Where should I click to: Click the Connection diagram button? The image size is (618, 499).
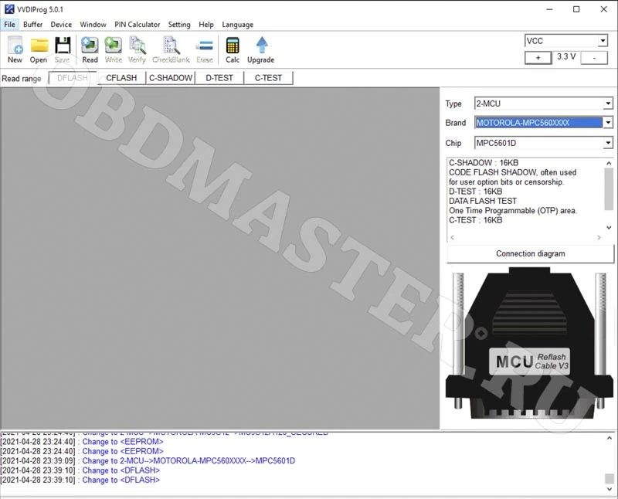coord(531,254)
